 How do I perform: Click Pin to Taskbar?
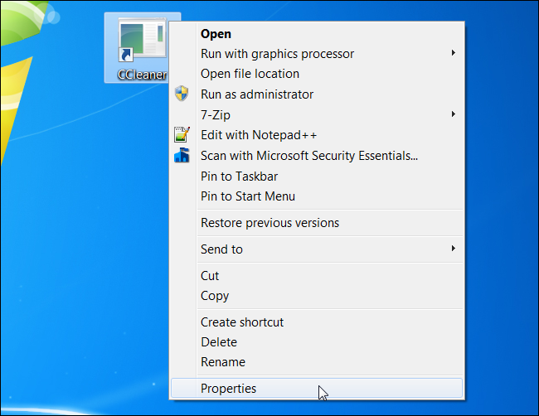239,176
